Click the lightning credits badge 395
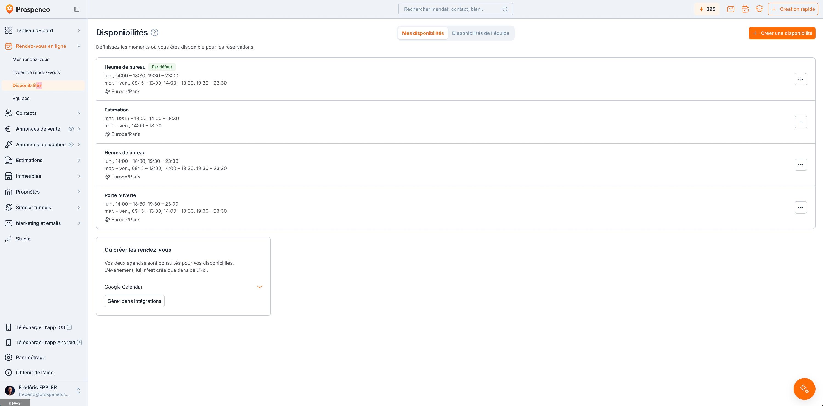This screenshot has width=823, height=406. 707,9
